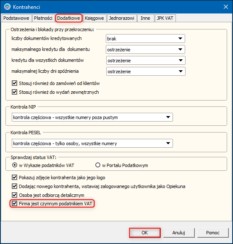Click the Anuluj button
The height and width of the screenshot is (244, 233).
[179, 233]
